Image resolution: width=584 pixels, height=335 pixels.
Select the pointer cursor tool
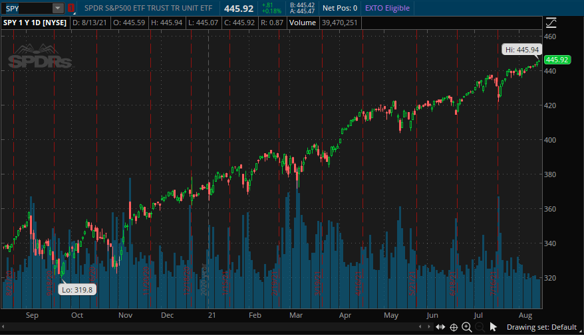(x=493, y=327)
